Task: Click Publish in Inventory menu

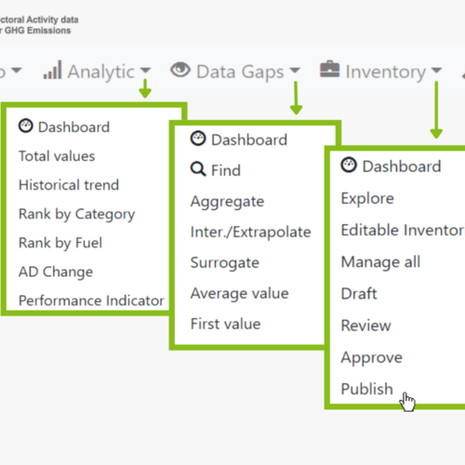Action: coord(367,389)
